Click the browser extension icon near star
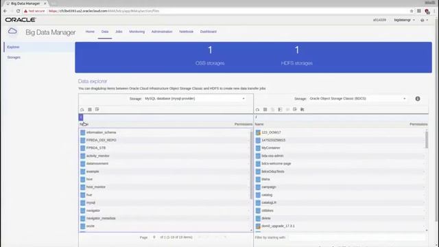 pos(419,11)
